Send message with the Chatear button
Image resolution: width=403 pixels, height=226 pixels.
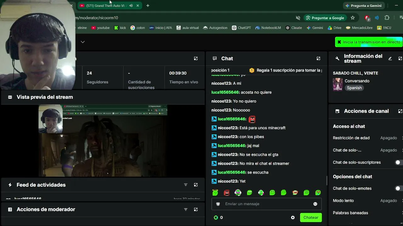click(311, 218)
